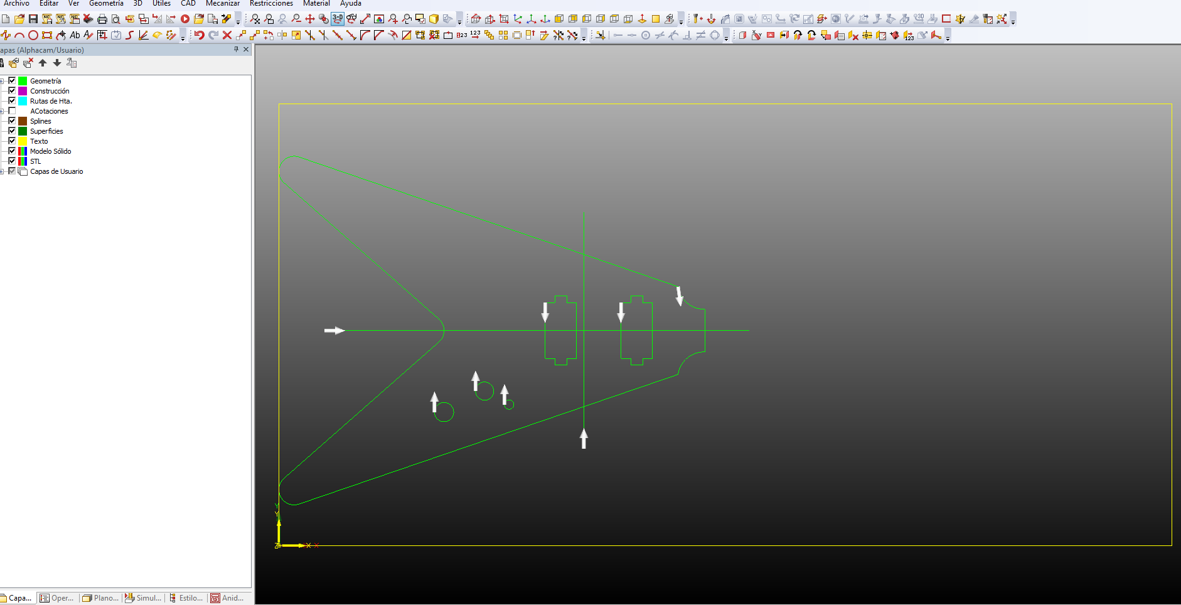Click the Redo arrow icon
Screen dimensions: 1181x605
pyautogui.click(x=213, y=35)
